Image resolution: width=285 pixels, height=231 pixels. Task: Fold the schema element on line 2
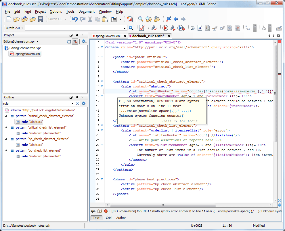(x=102, y=47)
